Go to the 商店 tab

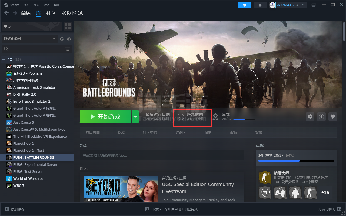(x=26, y=13)
